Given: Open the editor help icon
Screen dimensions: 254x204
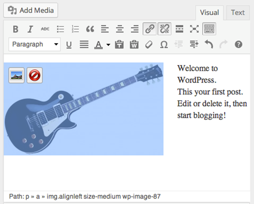Looking at the screenshot, I should 238,44.
